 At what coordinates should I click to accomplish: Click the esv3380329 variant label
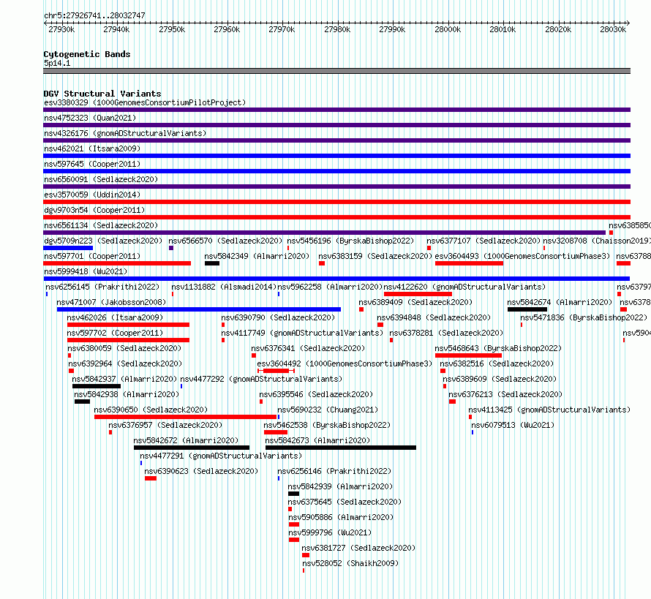pyautogui.click(x=145, y=102)
